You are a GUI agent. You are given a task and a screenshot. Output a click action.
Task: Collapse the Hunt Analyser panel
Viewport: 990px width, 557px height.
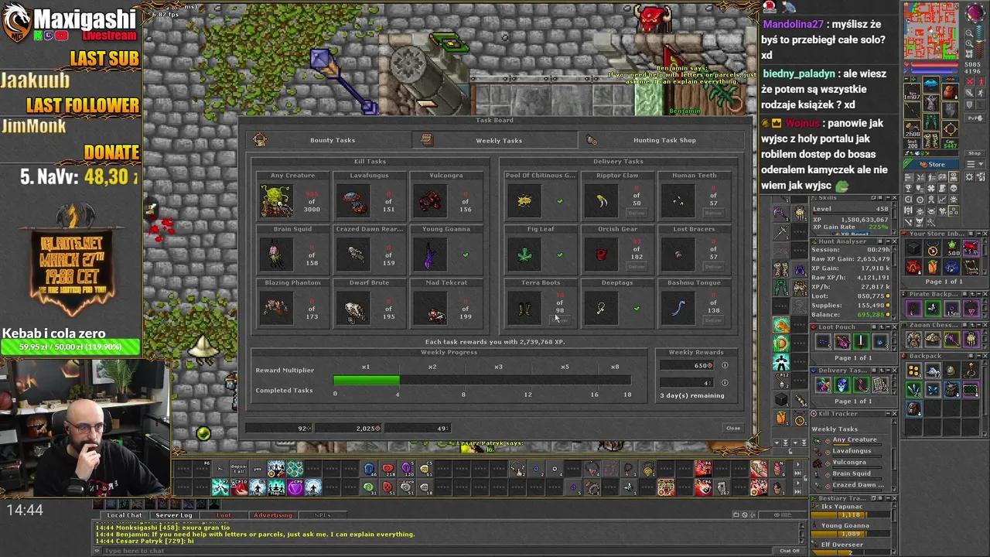(x=888, y=241)
